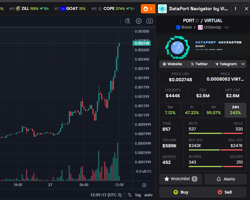Click the DataPort Navigator token logo
Viewport: 250px width, 200px height.
point(178,47)
